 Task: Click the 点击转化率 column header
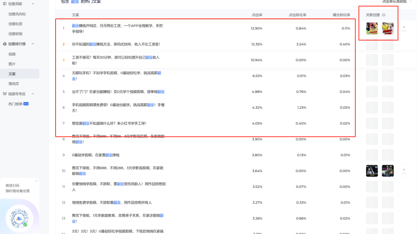(x=297, y=15)
